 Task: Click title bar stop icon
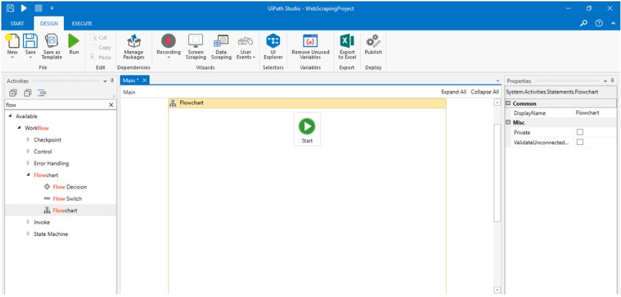38,8
